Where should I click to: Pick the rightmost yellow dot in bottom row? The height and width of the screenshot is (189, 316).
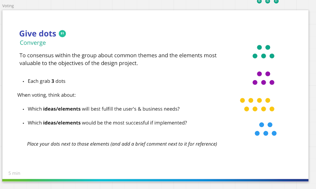click(x=272, y=109)
